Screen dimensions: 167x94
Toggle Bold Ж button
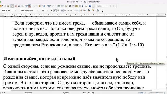[x=52, y=10]
